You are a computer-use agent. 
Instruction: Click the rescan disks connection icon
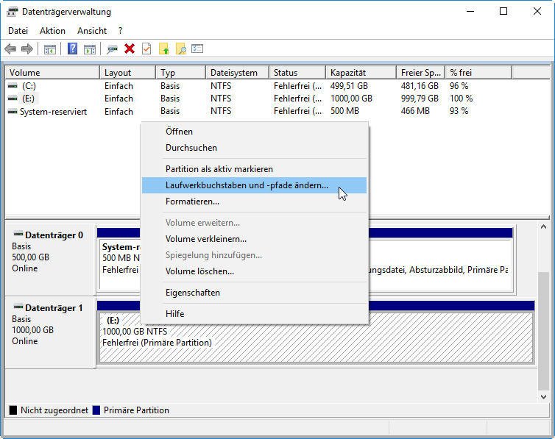(112, 49)
